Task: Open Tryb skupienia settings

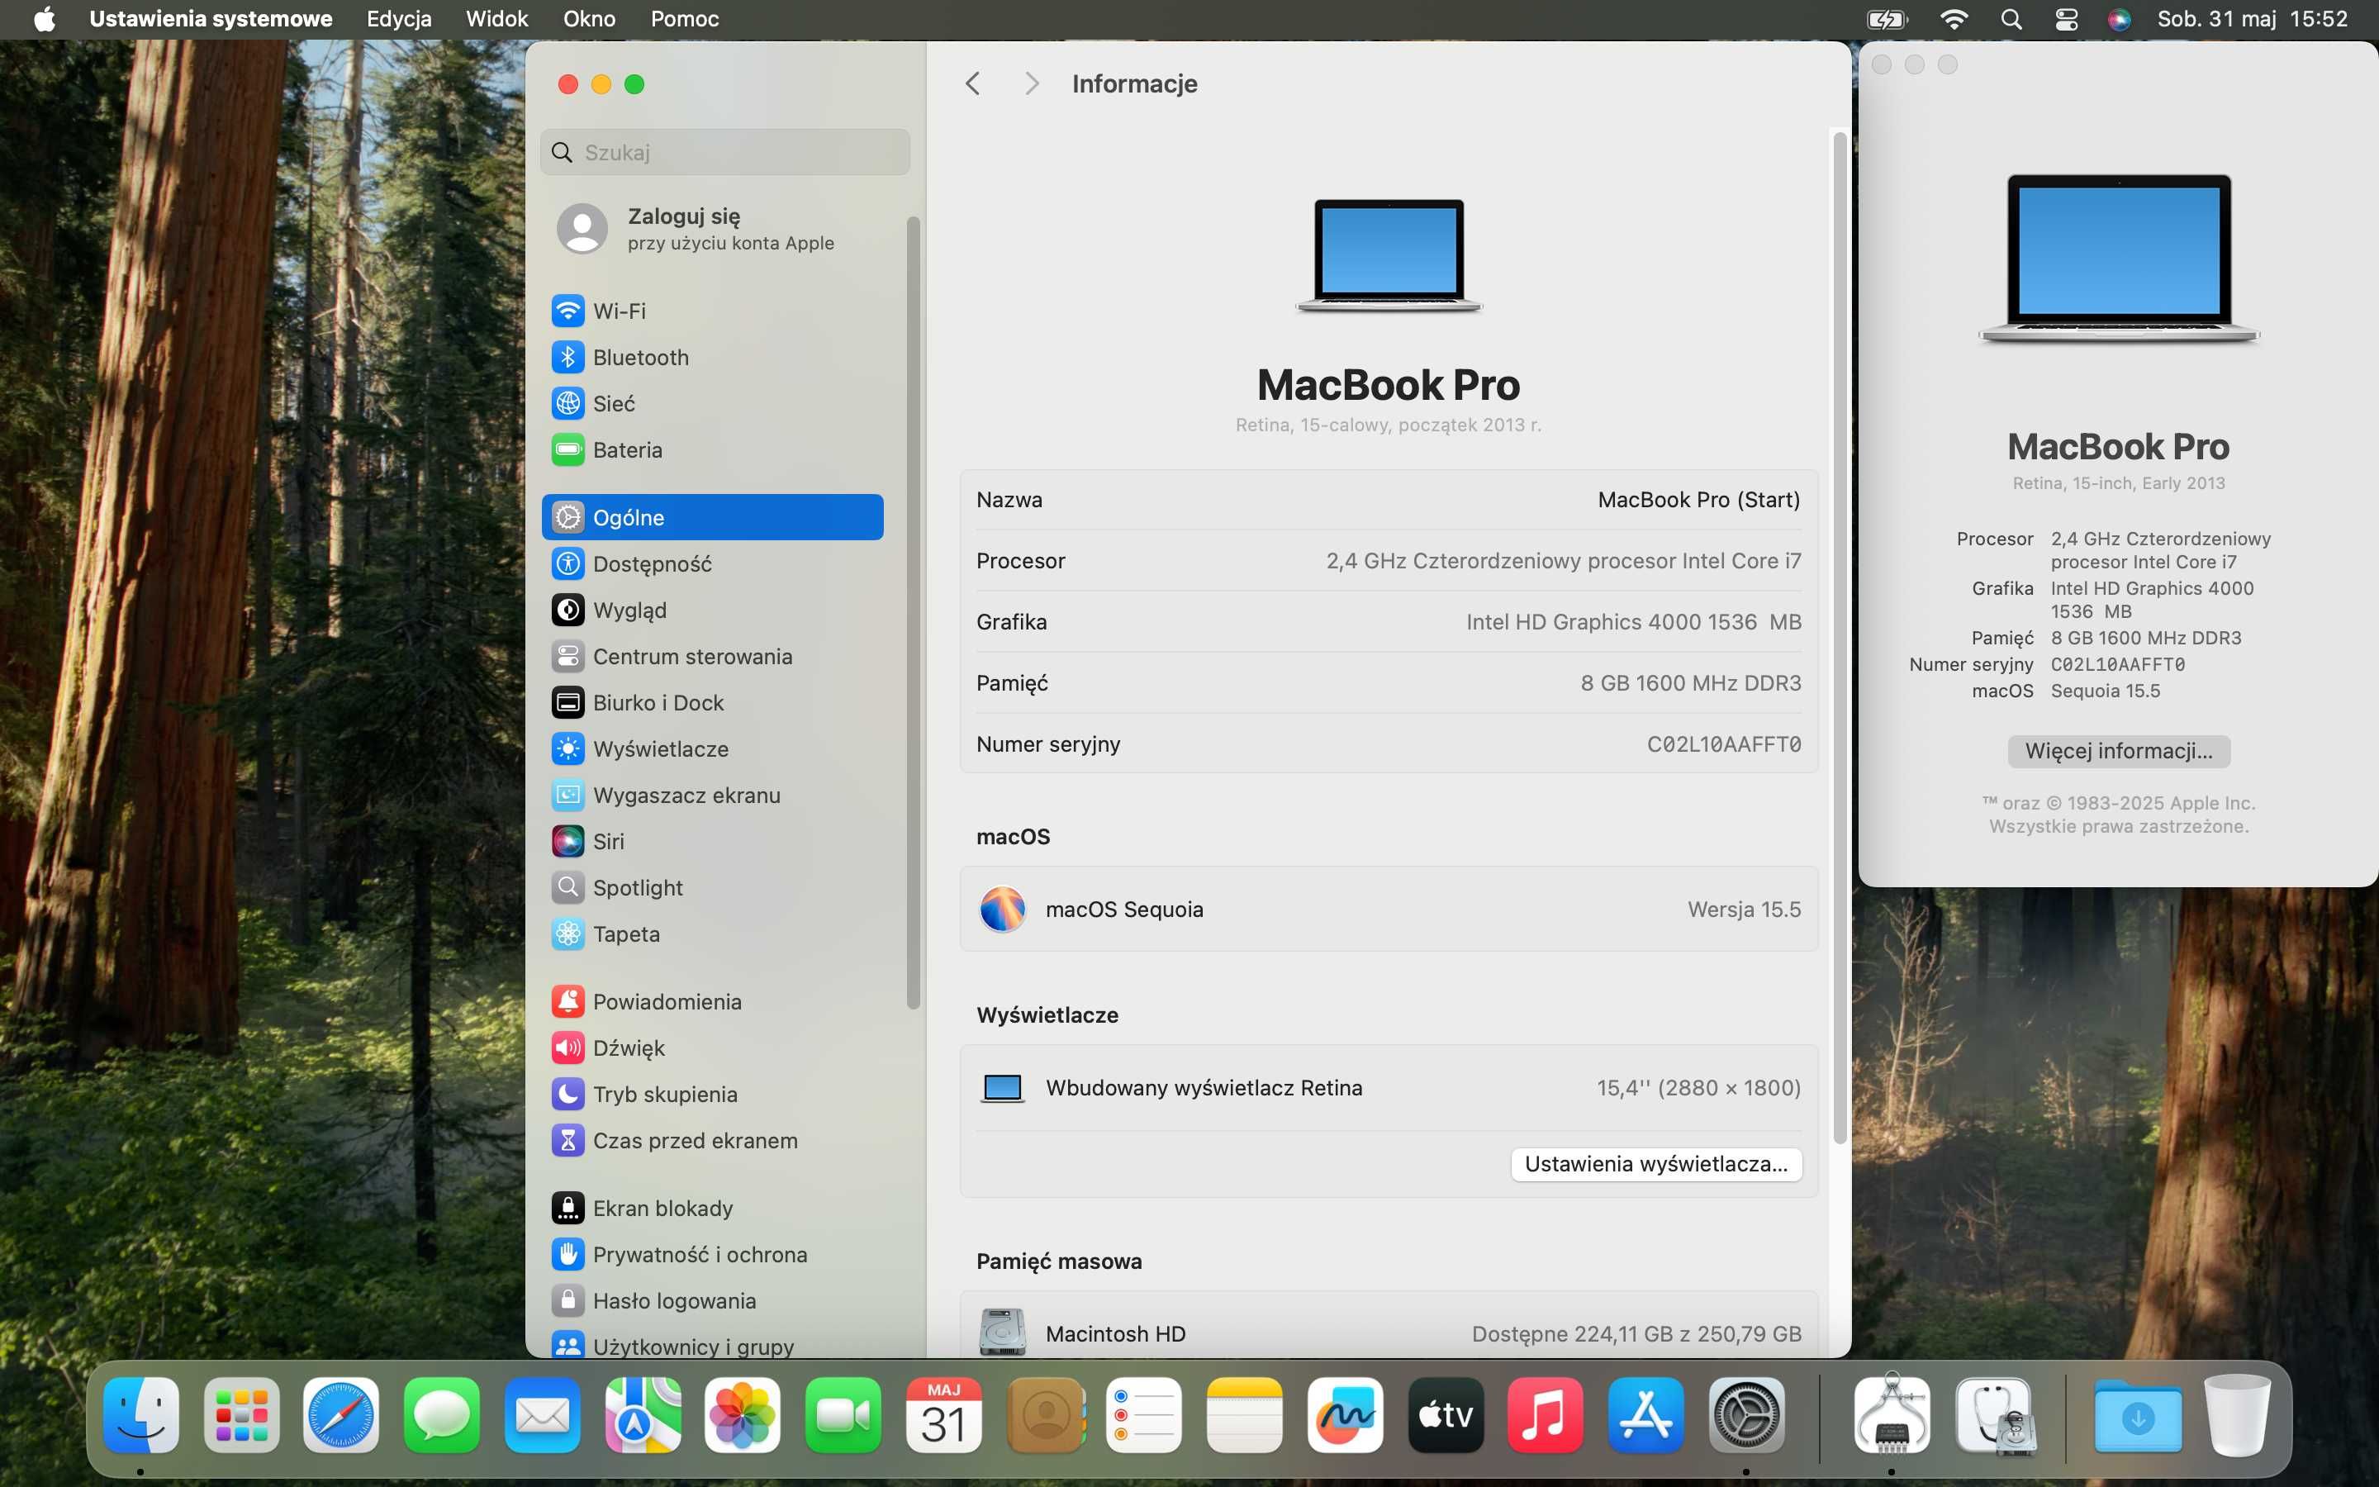Action: 713,1094
